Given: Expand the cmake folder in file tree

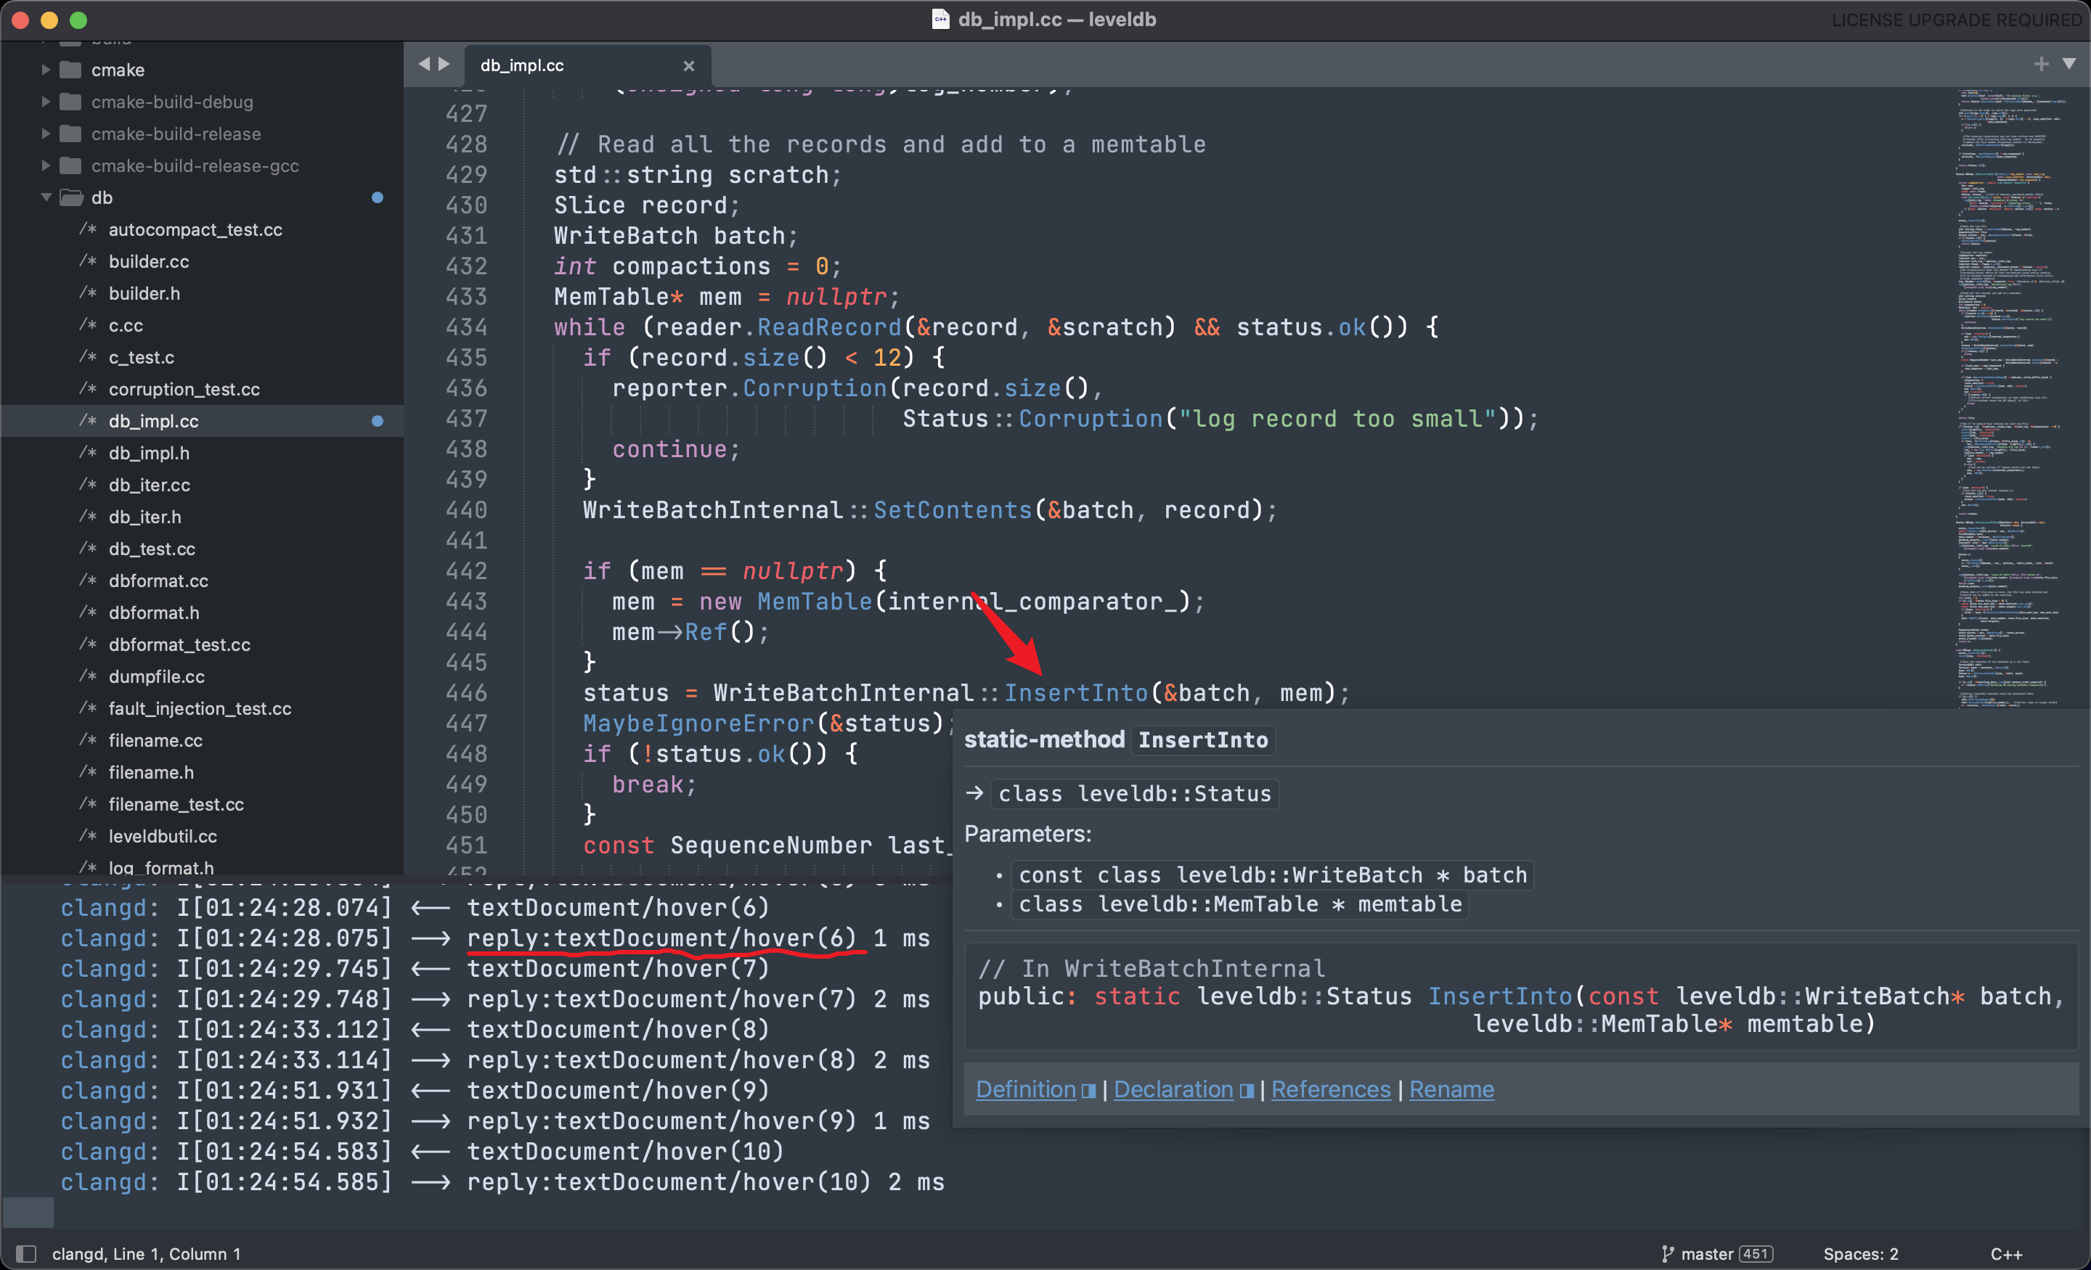Looking at the screenshot, I should click(44, 70).
